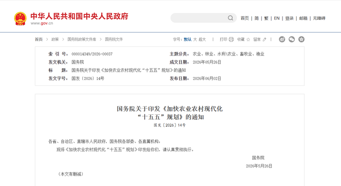
Task: Click the 发布日期 label
Action: [x=179, y=78]
